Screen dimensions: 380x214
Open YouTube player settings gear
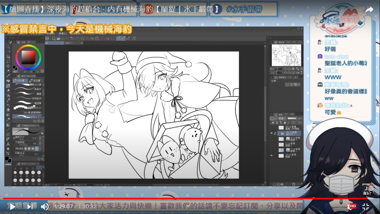351,206
